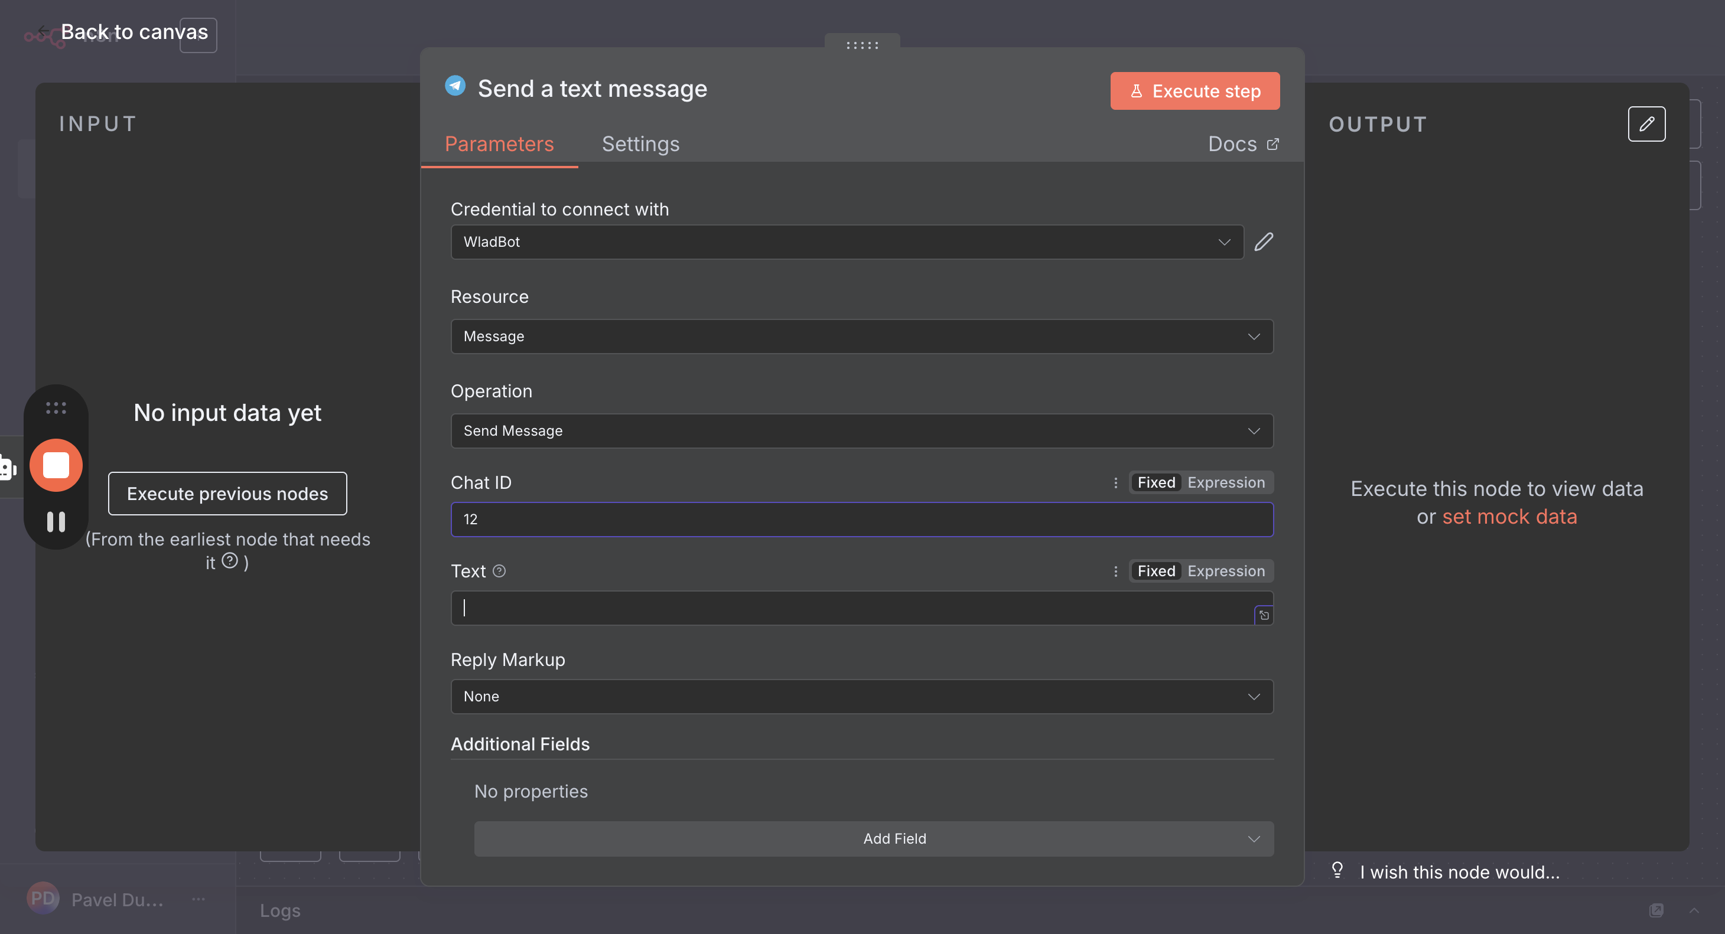Click the lightbulb feedback icon
Viewport: 1725px width, 934px height.
click(x=1337, y=870)
